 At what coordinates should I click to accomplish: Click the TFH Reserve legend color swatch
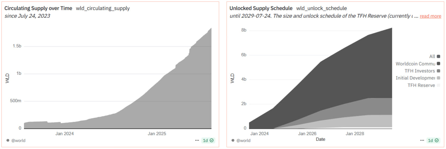[x=438, y=85]
